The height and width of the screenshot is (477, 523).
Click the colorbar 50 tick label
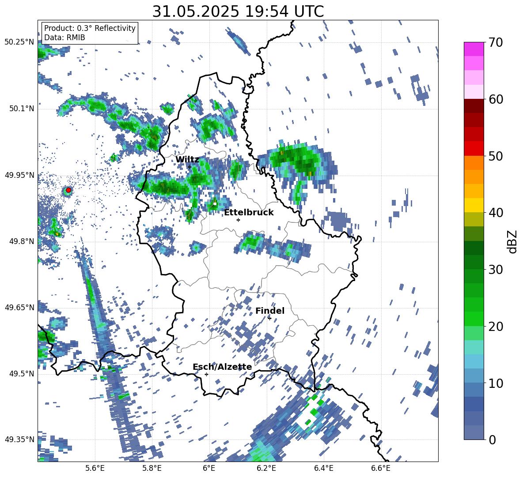point(496,156)
